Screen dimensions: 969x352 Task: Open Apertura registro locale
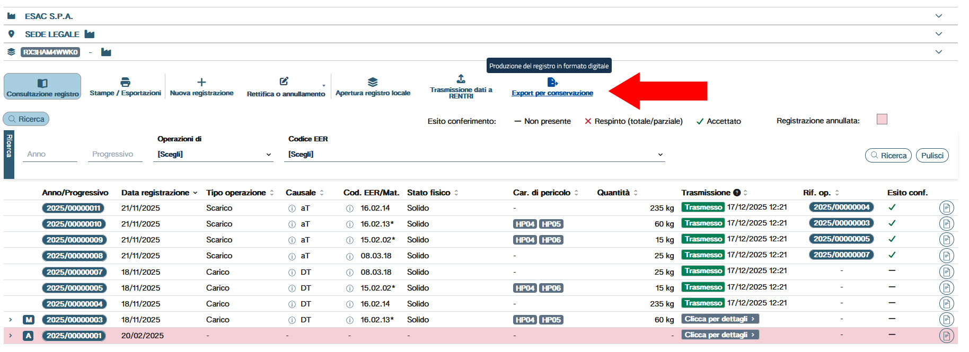tap(373, 87)
